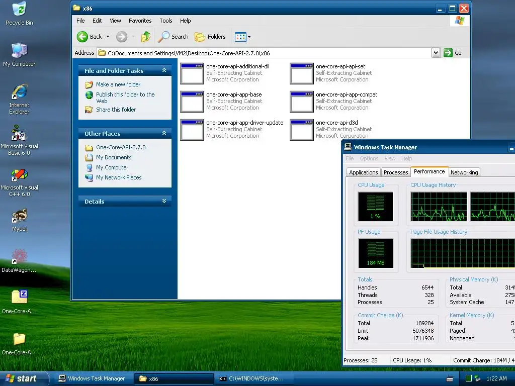
Task: Click Make a new folder link
Action: [118, 84]
